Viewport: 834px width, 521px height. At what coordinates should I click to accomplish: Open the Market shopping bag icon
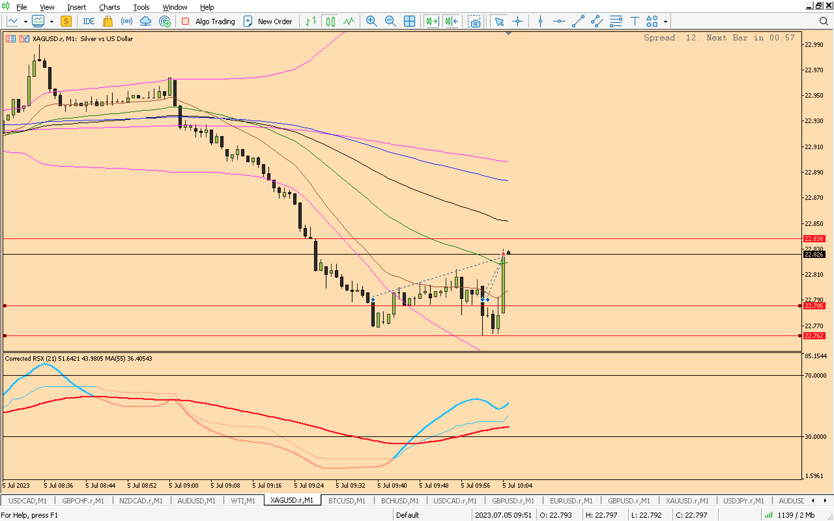tap(108, 21)
